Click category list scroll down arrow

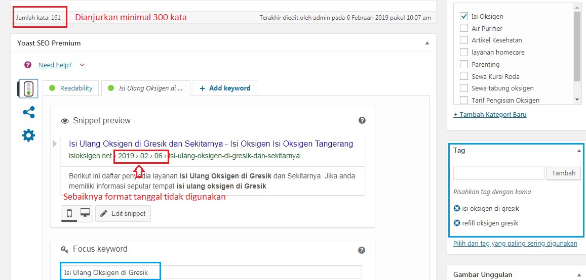577,100
